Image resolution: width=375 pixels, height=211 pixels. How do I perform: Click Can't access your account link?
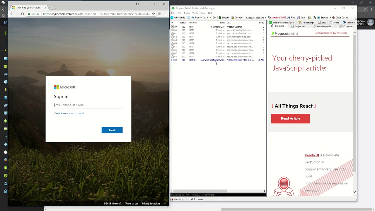pos(69,113)
